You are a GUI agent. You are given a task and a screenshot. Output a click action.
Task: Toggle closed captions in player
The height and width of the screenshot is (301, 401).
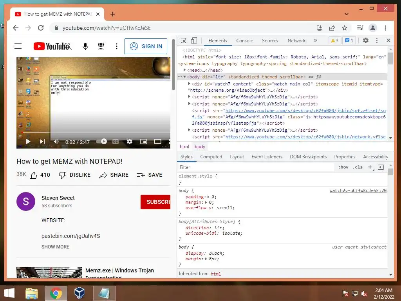(x=116, y=141)
